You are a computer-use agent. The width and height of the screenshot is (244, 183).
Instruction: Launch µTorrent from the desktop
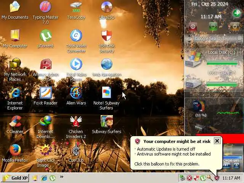click(45, 35)
